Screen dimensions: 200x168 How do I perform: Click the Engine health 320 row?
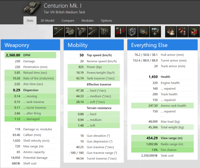pyautogui.click(x=162, y=83)
